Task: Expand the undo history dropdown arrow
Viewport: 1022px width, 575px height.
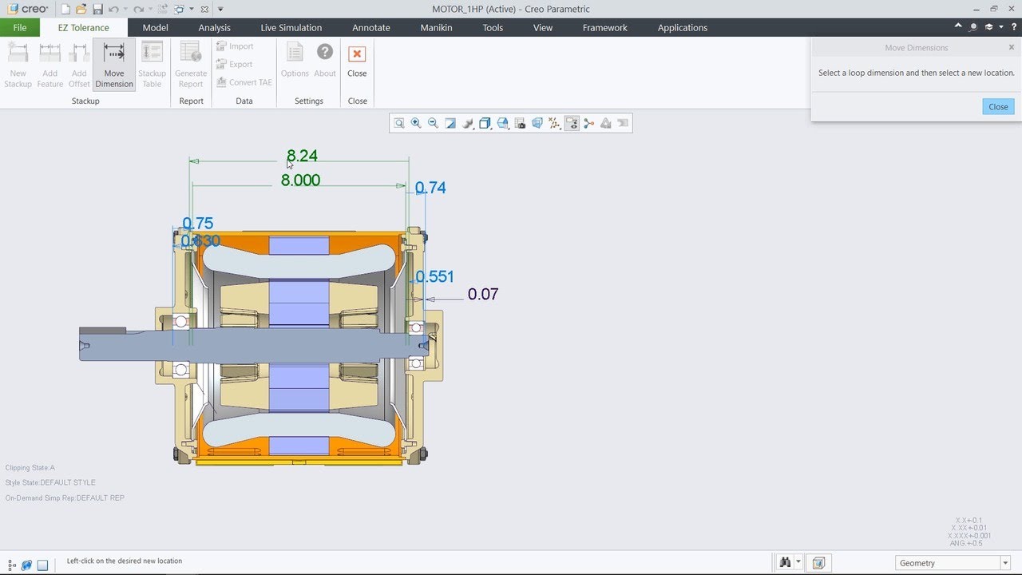Action: pyautogui.click(x=125, y=10)
